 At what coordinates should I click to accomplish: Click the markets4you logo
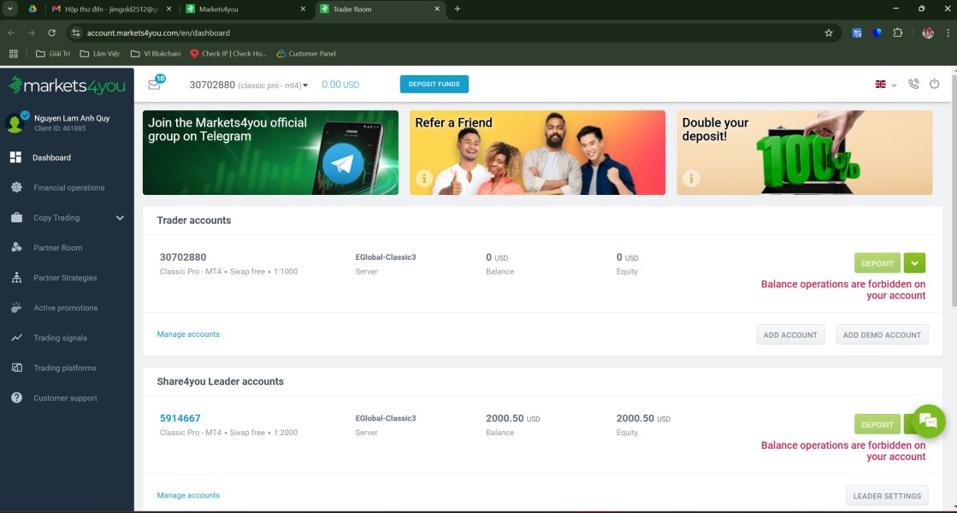67,86
